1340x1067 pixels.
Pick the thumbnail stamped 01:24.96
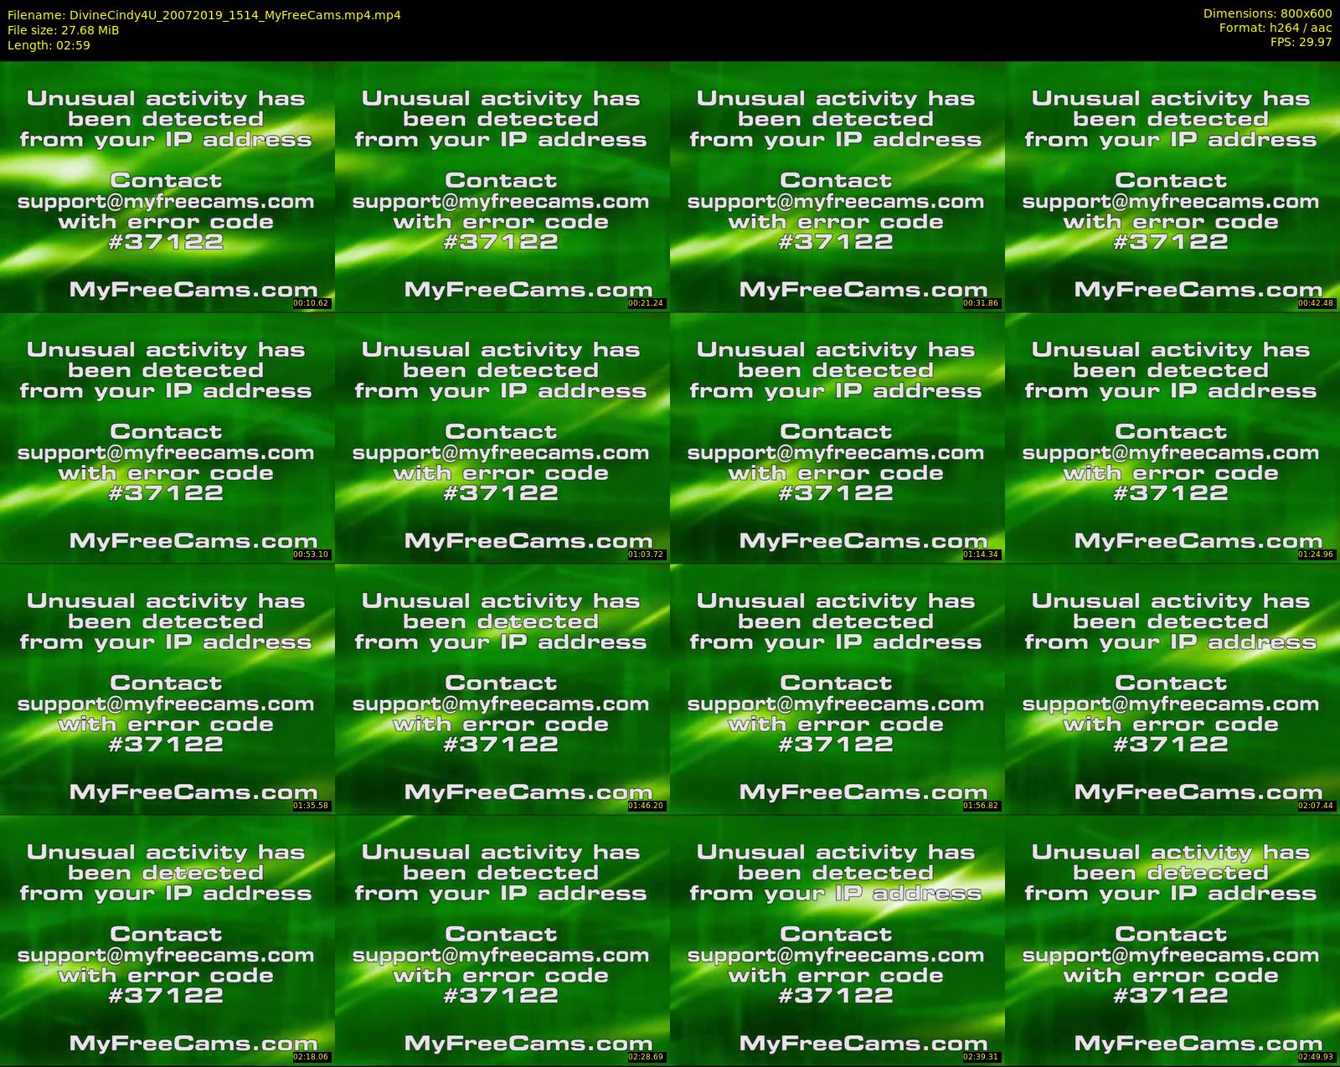1172,437
